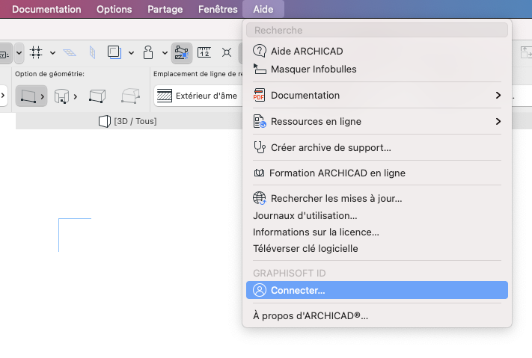Viewport: 532px width, 358px height.
Task: Open Formation ARCHICAD en ligne
Action: [377, 173]
